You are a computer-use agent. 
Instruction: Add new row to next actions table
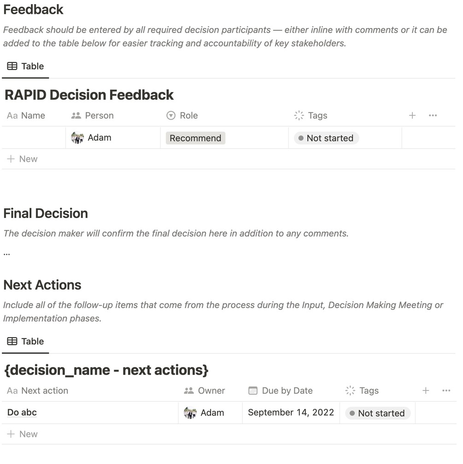(x=22, y=434)
